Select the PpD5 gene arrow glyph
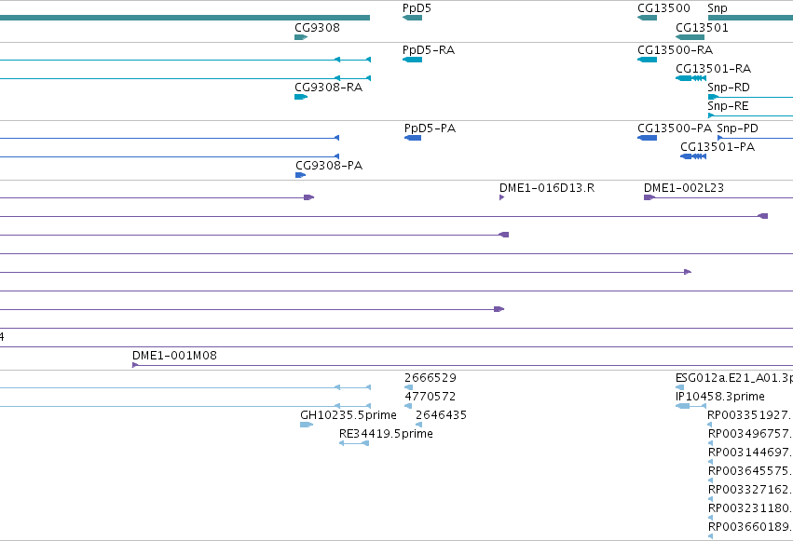The height and width of the screenshot is (541, 793). [412, 18]
